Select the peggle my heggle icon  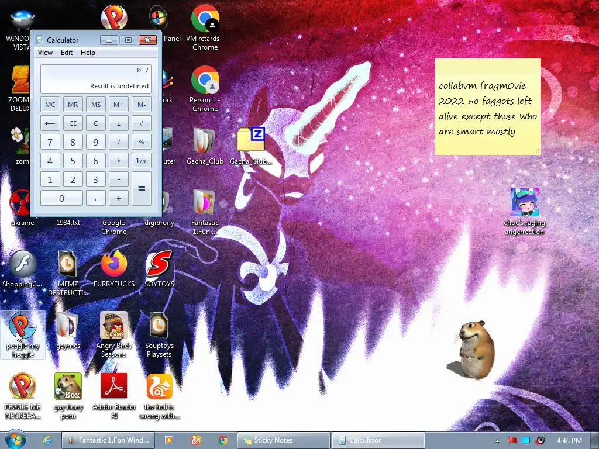pos(23,335)
